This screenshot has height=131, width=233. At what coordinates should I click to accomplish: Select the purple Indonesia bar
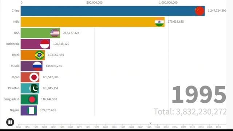tap(35, 44)
